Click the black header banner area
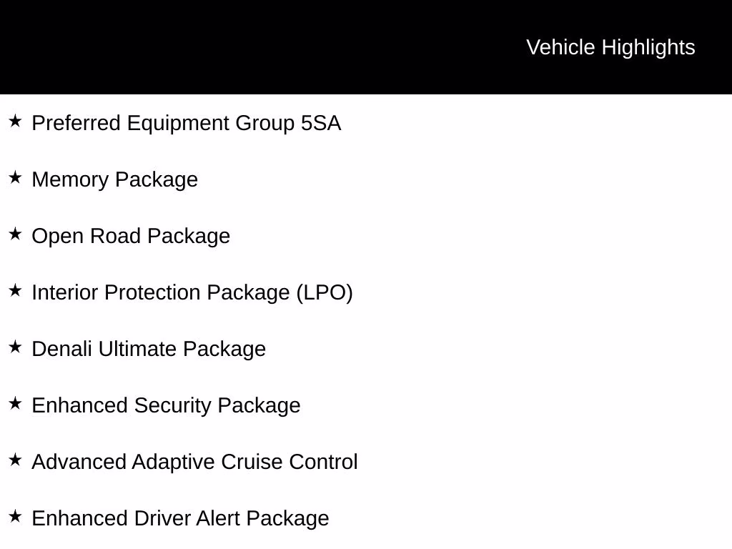Screen dimensions: 732x549 [366, 46]
